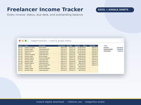The image size is (141, 105).
Task: Click the 'Sent' status in the INV-113 row
Action: [86, 70]
